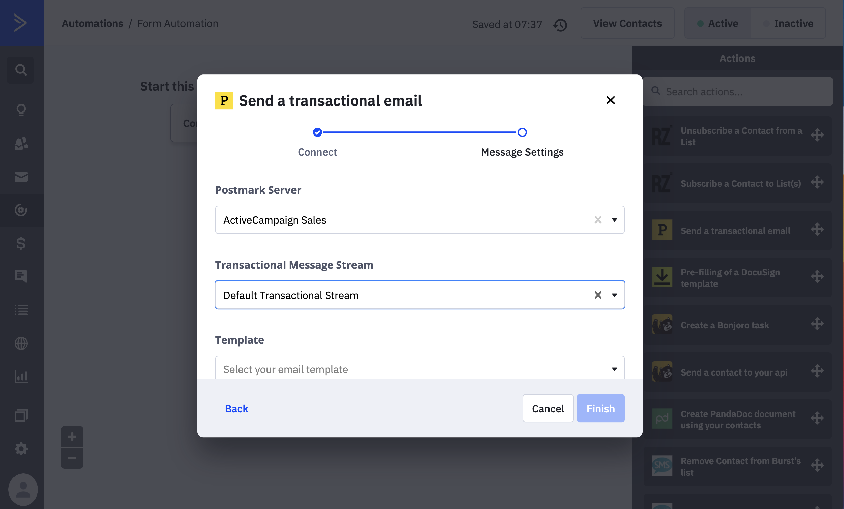Viewport: 844px width, 509px height.
Task: Open Deals via dollar sign icon
Action: click(21, 243)
